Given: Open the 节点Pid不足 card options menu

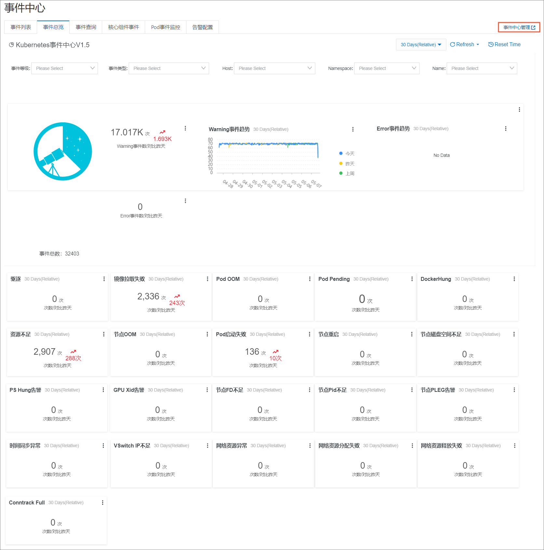Looking at the screenshot, I should (412, 390).
